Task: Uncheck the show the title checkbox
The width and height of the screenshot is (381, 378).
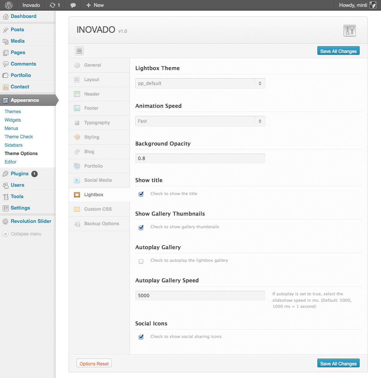Action: [141, 194]
